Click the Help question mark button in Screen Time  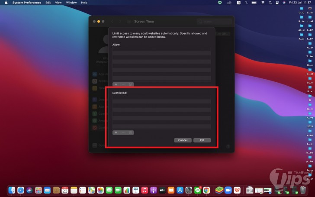pyautogui.click(x=228, y=146)
